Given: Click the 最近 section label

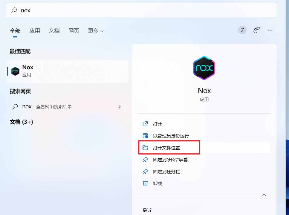Looking at the screenshot, I should [147, 211].
